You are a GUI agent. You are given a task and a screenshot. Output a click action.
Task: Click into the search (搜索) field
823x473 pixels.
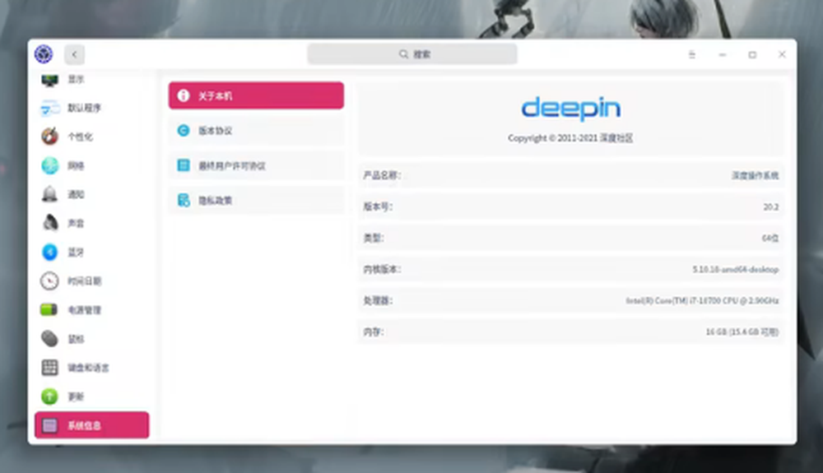click(x=412, y=54)
